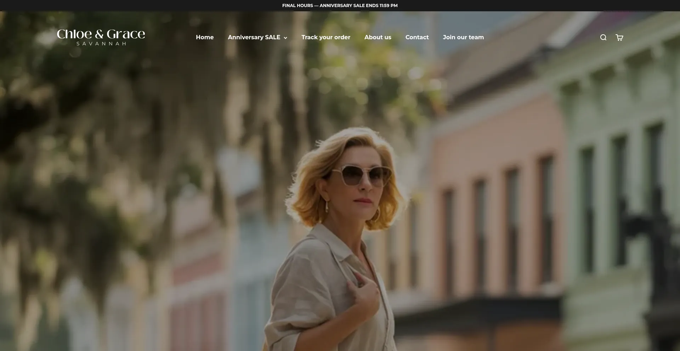This screenshot has height=351, width=680.
Task: Click the SAVANNAH tagline under the logo
Action: (101, 44)
